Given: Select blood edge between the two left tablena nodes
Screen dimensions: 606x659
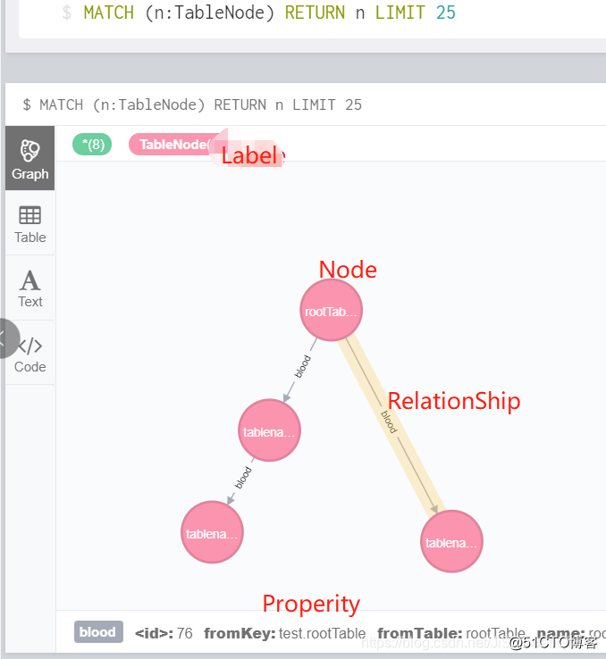Looking at the screenshot, I should pos(242,480).
